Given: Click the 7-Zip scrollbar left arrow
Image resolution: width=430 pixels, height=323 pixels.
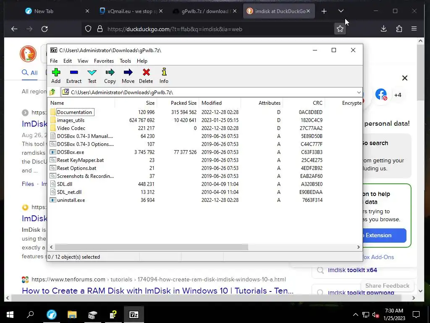Looking at the screenshot, I should point(51,247).
